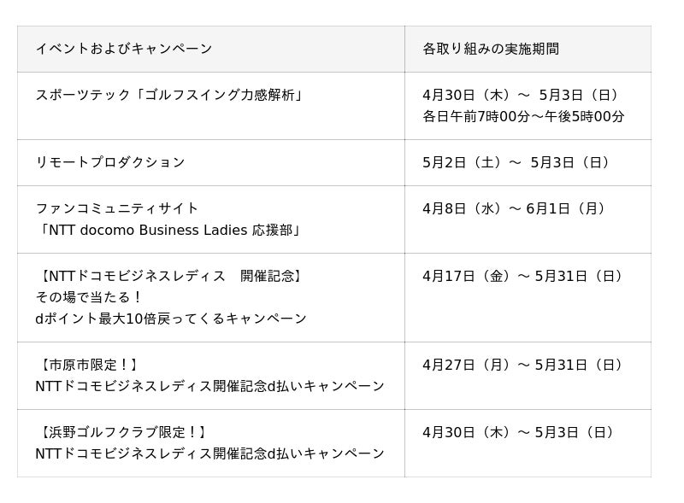684x503 pixels.
Task: Click the ファンコミュニティサイト text
Action: click(117, 208)
